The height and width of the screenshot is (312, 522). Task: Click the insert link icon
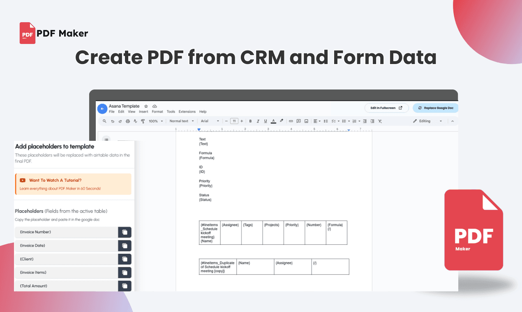coord(291,121)
